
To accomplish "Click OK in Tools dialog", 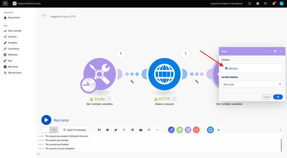I will point(278,97).
